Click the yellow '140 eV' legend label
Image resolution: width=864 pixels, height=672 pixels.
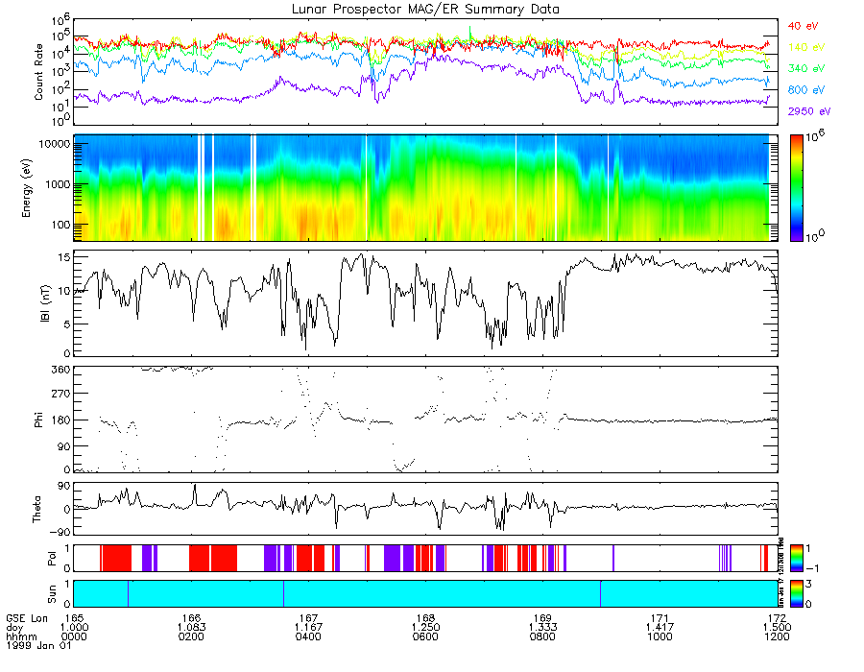(806, 47)
